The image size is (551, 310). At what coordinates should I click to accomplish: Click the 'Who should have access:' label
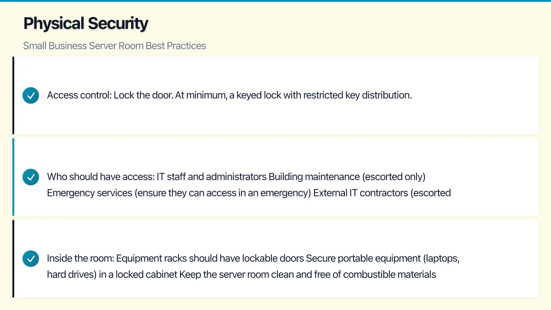coord(101,177)
